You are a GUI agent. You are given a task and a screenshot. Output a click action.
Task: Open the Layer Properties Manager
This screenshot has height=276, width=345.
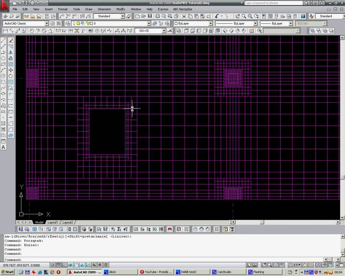click(68, 23)
